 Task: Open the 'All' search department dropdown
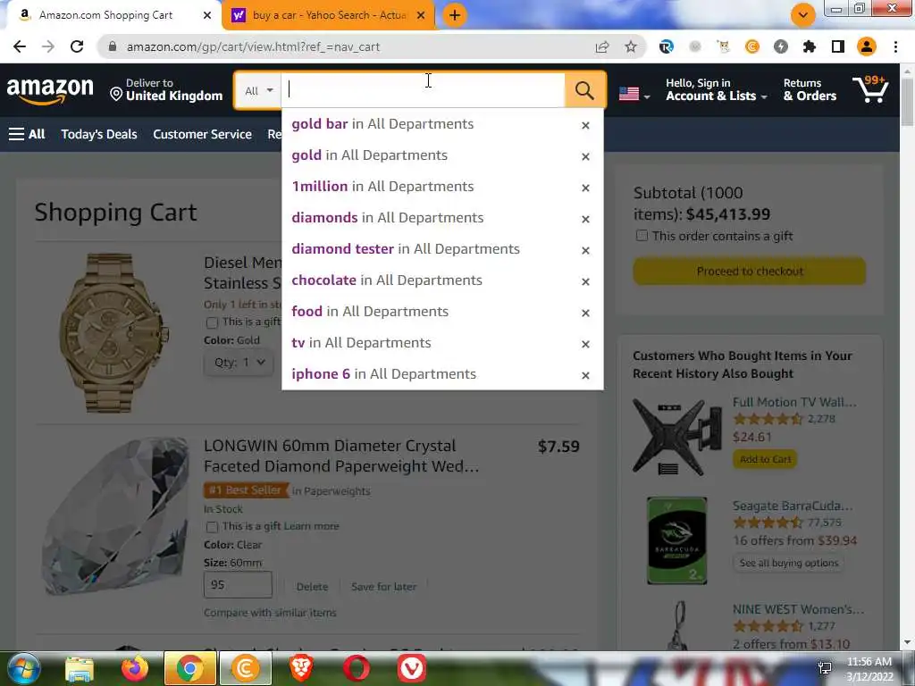click(258, 90)
